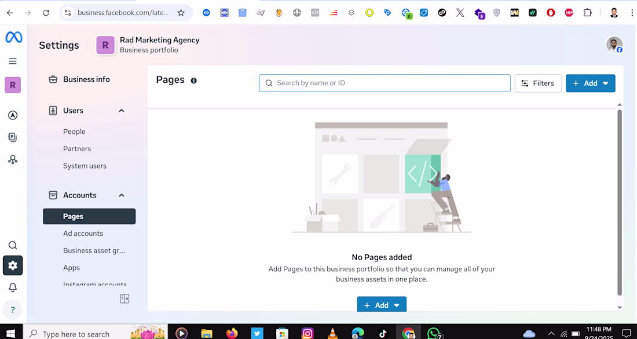This screenshot has height=339, width=637.
Task: Select Ad accounts
Action: (83, 234)
